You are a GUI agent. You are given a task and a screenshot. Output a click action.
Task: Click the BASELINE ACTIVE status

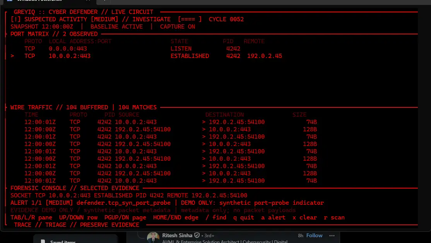[x=116, y=27]
